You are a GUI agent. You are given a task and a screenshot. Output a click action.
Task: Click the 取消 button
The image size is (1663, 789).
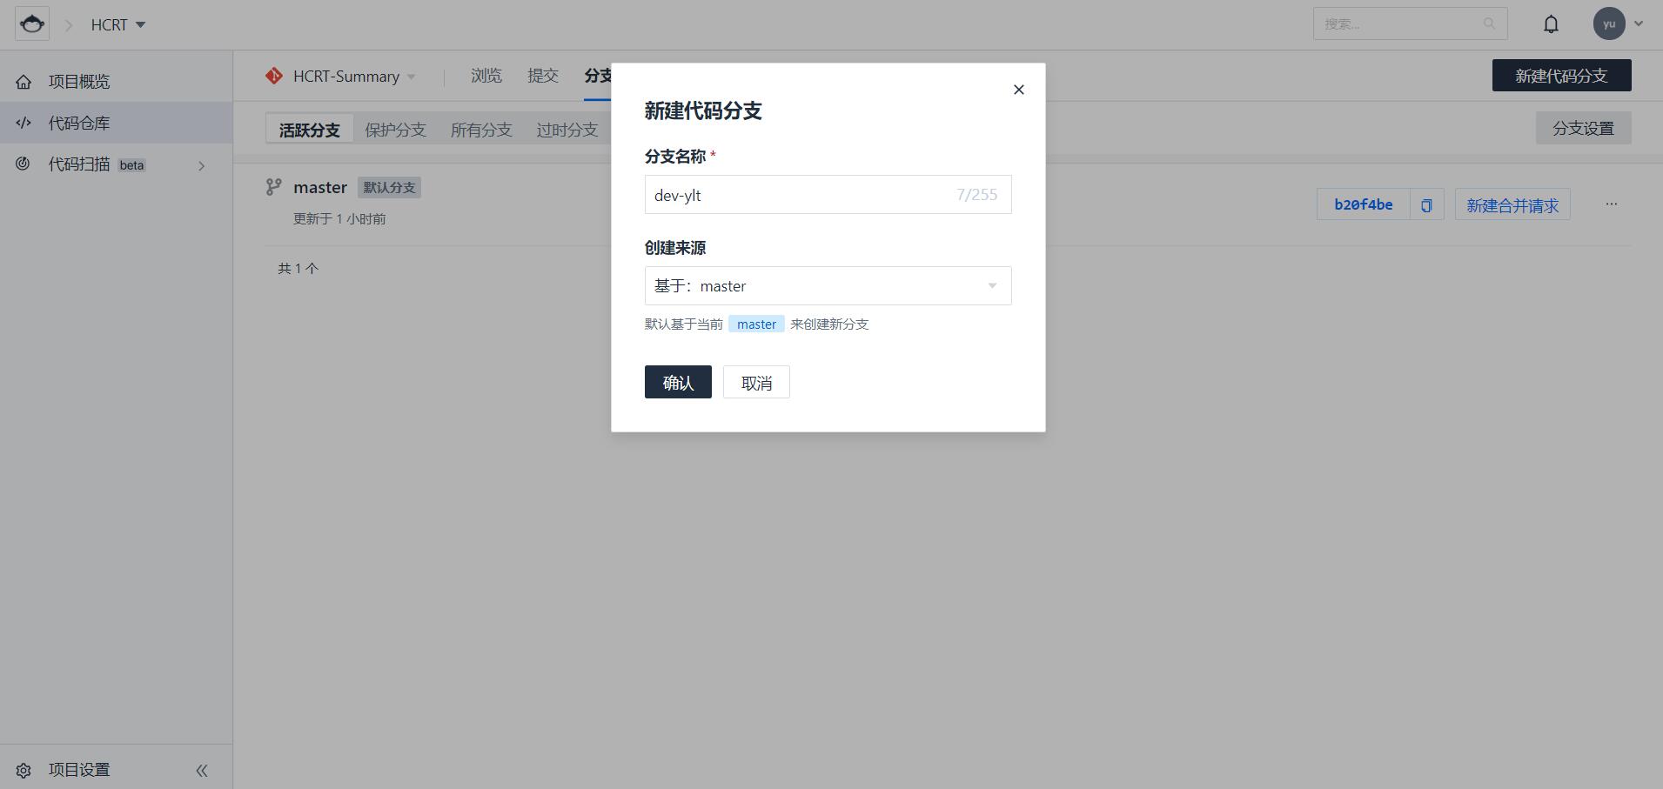(x=756, y=382)
